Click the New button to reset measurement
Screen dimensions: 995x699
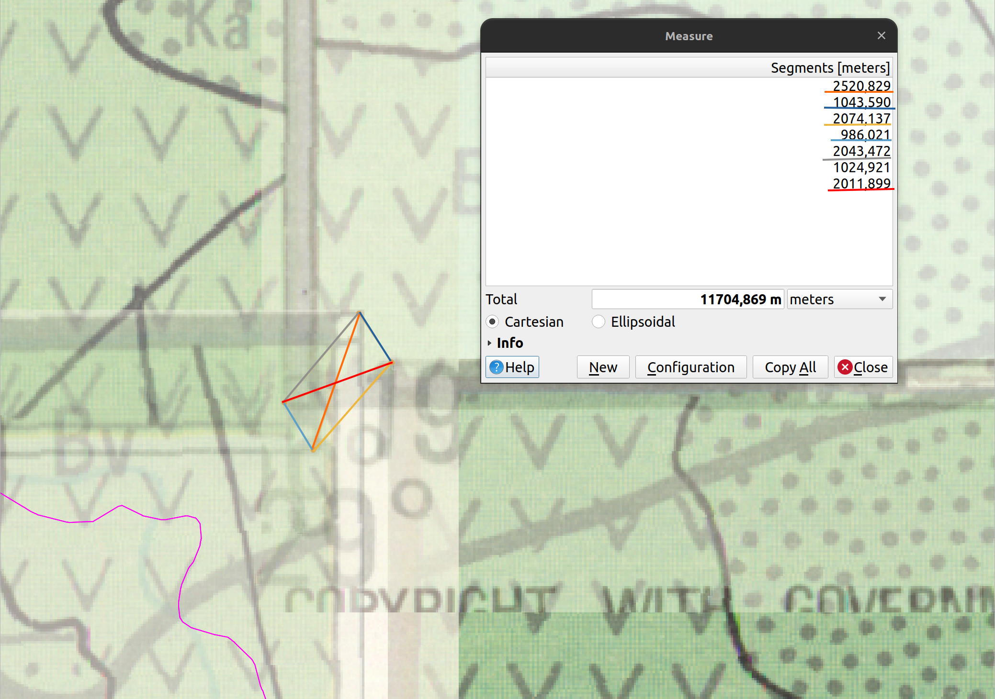602,367
